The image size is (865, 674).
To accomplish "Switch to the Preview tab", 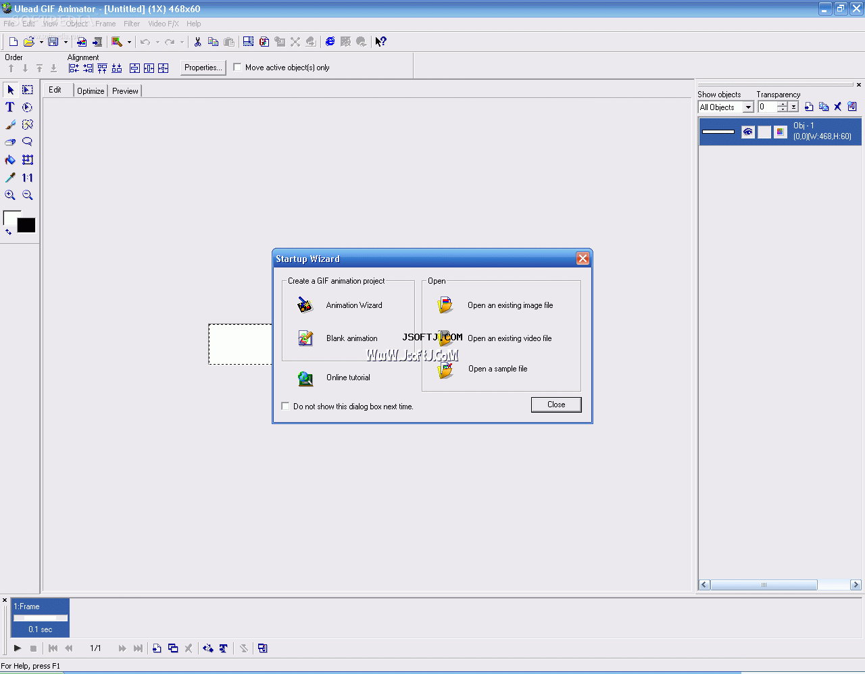I will click(x=125, y=90).
